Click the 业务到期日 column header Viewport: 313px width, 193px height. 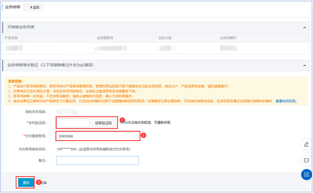coord(228,38)
